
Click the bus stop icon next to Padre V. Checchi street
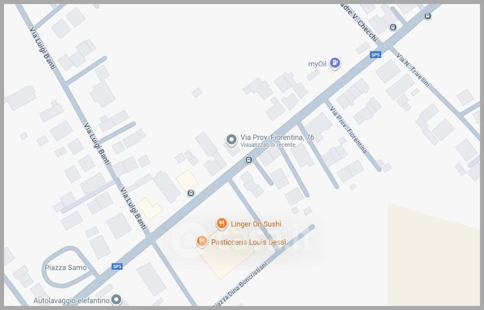pos(393,27)
